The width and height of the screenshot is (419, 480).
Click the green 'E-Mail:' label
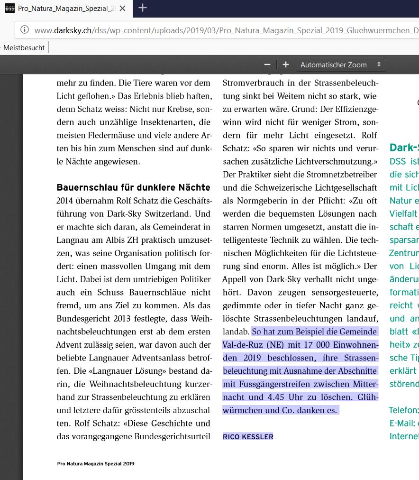point(402,424)
